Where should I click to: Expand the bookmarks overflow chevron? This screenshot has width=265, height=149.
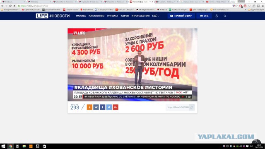point(246,10)
